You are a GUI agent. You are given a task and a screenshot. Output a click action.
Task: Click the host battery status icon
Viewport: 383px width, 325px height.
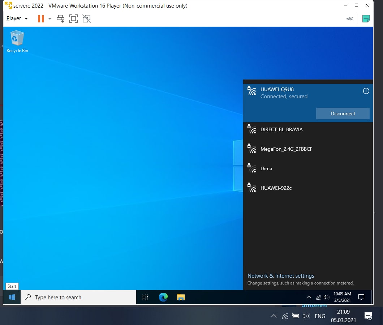[295, 316]
